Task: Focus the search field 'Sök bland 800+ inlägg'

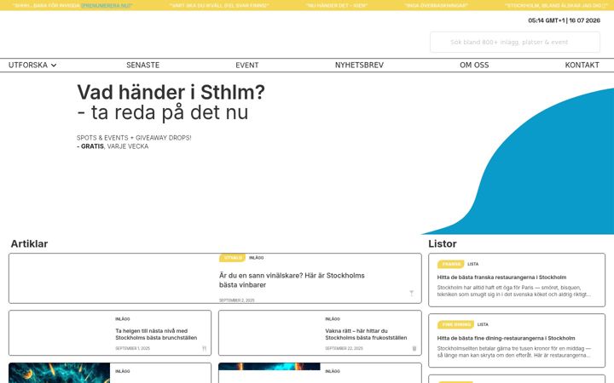Action: click(515, 43)
